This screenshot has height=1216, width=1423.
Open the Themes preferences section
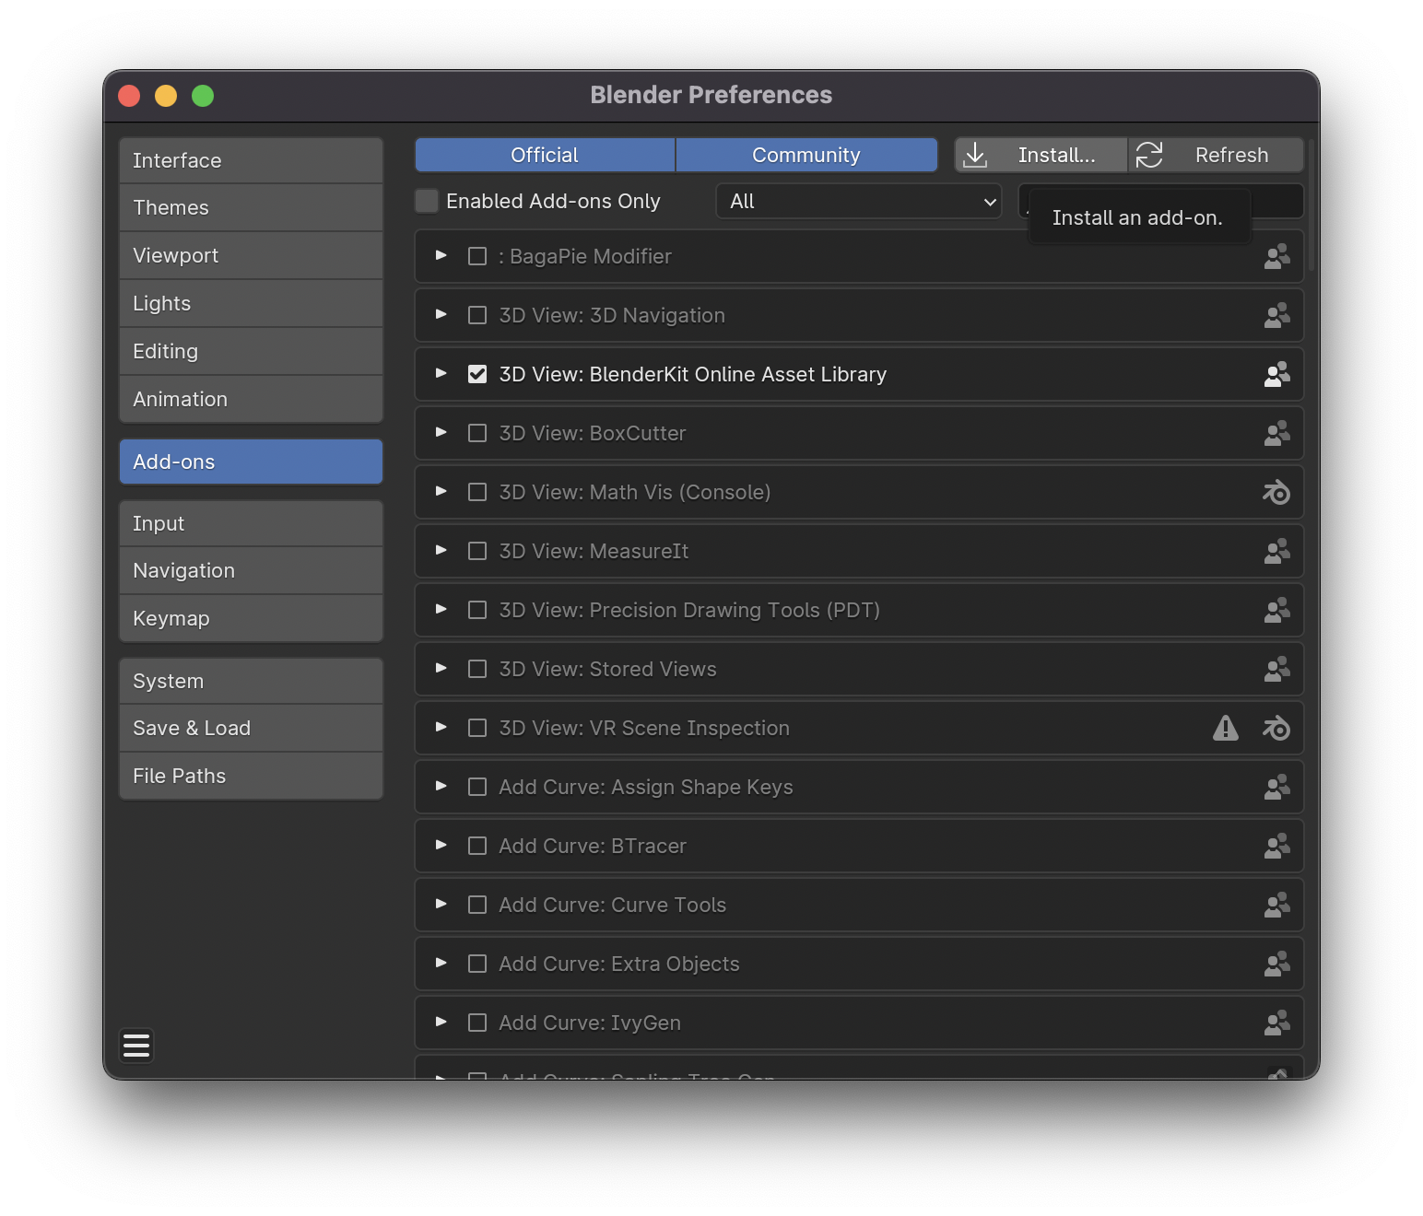(x=251, y=208)
